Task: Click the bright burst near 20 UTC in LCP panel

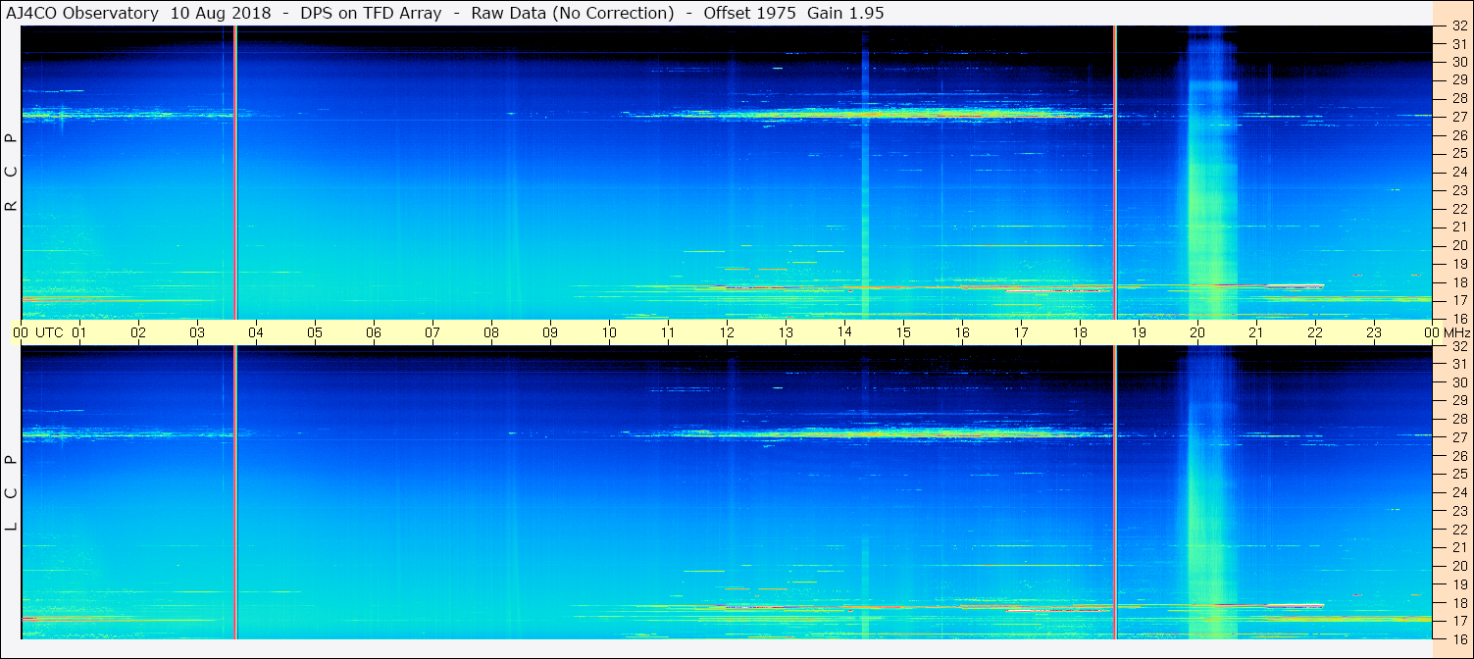Action: (x=1212, y=492)
